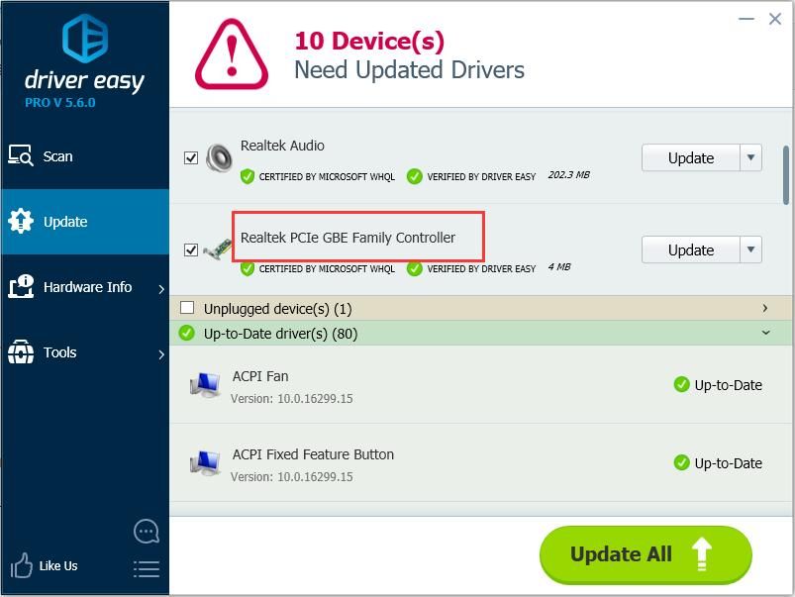Expand the Unplugged device(s) section chevron

tap(765, 308)
